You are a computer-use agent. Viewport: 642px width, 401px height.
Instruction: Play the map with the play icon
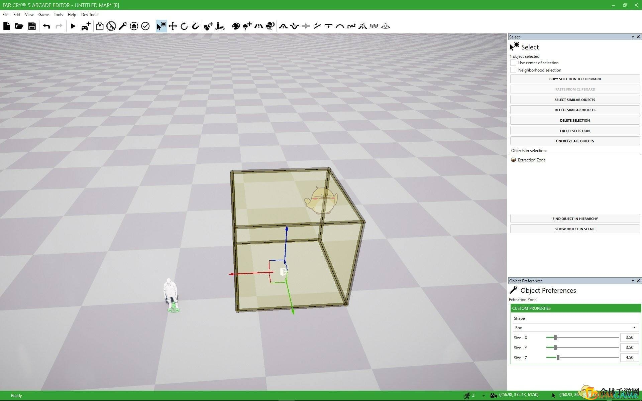[73, 26]
